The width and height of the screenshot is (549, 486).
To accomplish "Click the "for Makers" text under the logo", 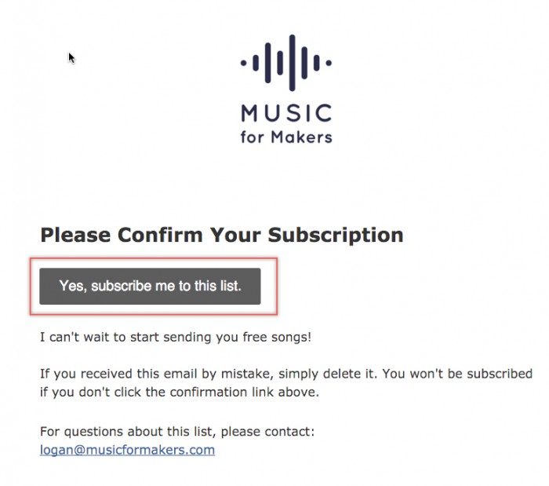I will tap(286, 137).
